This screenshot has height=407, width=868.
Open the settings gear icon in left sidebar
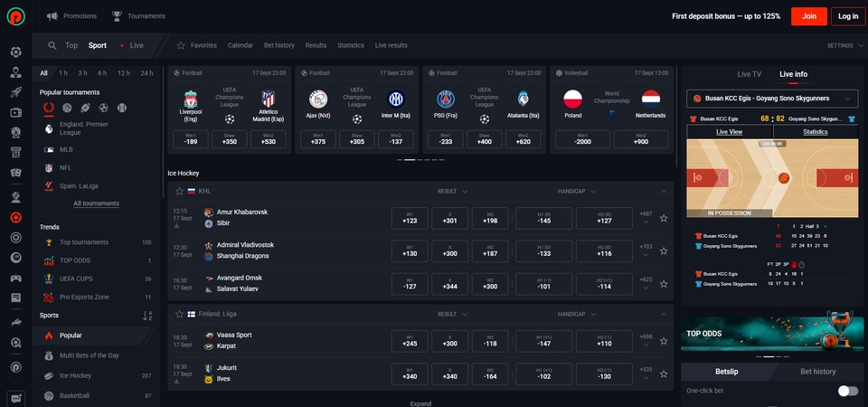click(x=16, y=52)
